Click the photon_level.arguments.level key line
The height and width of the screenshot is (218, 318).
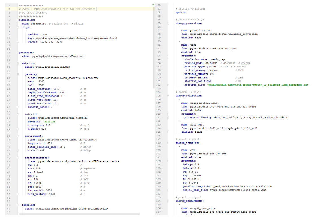[73, 38]
